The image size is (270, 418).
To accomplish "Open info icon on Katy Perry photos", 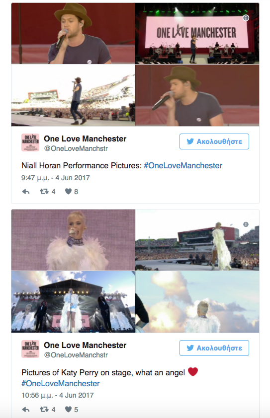I will (246, 224).
